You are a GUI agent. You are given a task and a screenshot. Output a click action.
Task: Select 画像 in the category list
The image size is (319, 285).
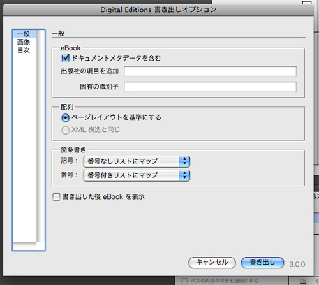(24, 42)
